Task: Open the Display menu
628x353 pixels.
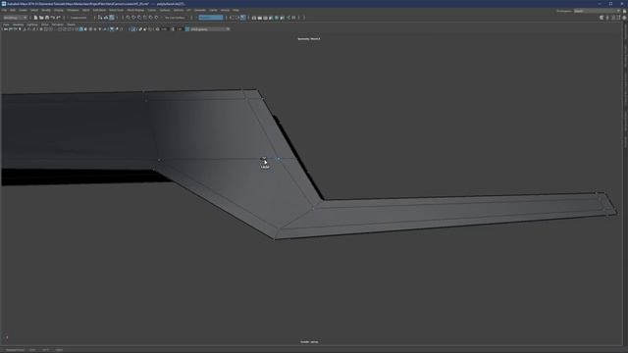Action: click(59, 10)
